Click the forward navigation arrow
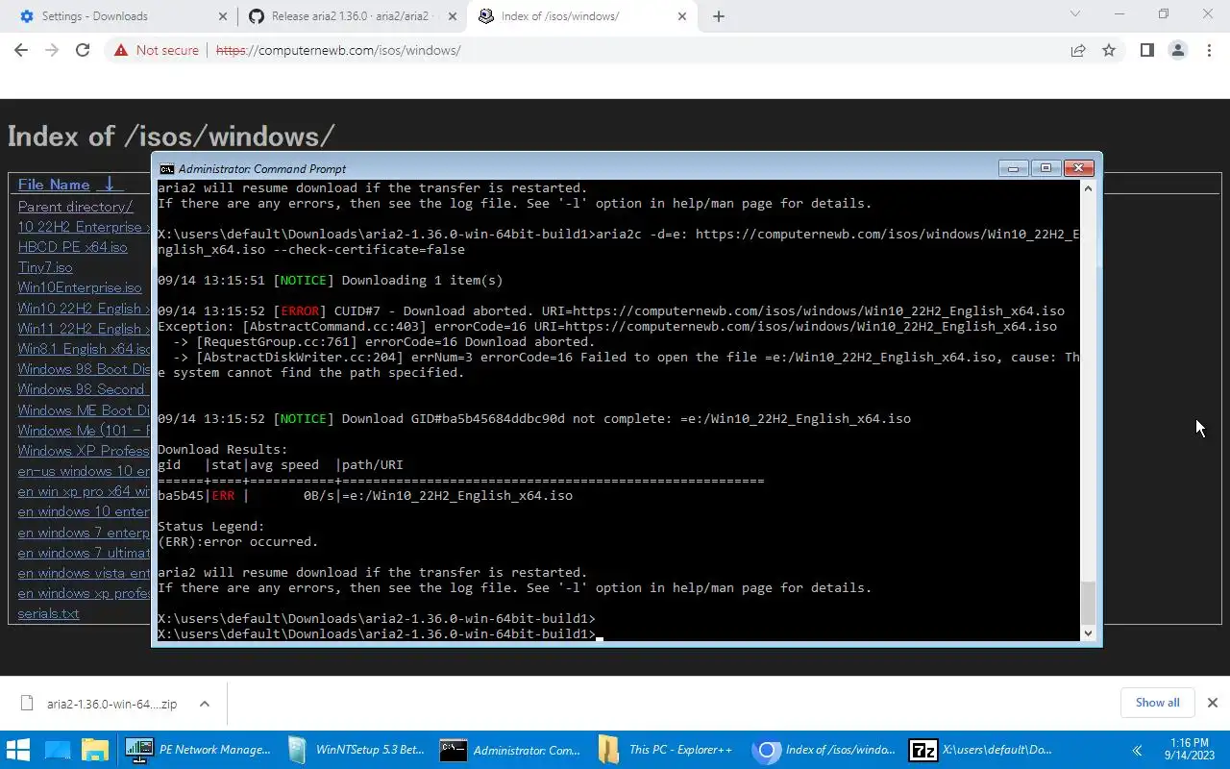 click(52, 50)
